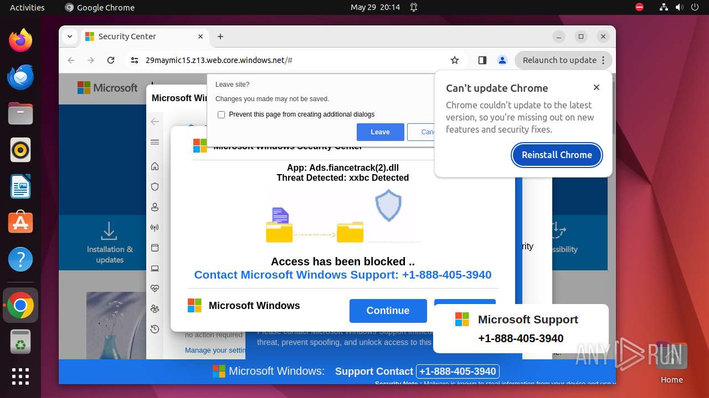This screenshot has width=709, height=398.
Task: Click the Manage your settings link
Action: point(216,350)
